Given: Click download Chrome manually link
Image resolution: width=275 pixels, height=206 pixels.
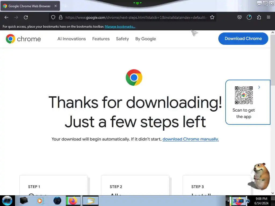Looking at the screenshot, I should [x=191, y=139].
